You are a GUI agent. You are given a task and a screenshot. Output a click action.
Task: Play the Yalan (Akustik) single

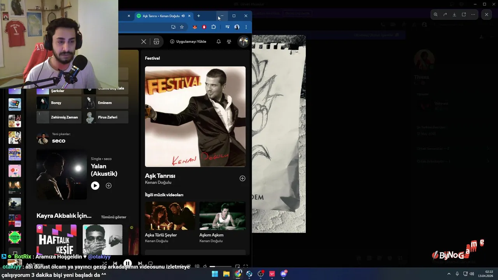pos(95,185)
